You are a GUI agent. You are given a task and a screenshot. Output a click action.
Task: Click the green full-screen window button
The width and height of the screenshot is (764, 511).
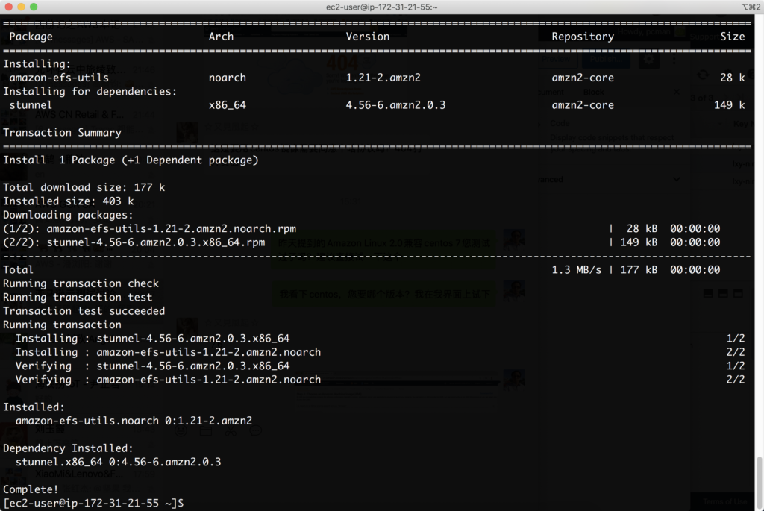[34, 7]
